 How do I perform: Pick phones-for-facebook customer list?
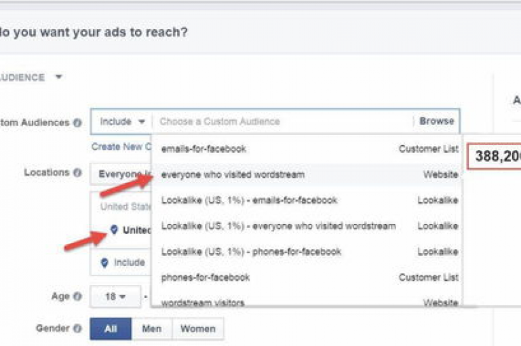pyautogui.click(x=206, y=277)
